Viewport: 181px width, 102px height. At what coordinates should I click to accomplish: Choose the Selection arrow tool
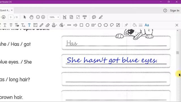click(25, 17)
